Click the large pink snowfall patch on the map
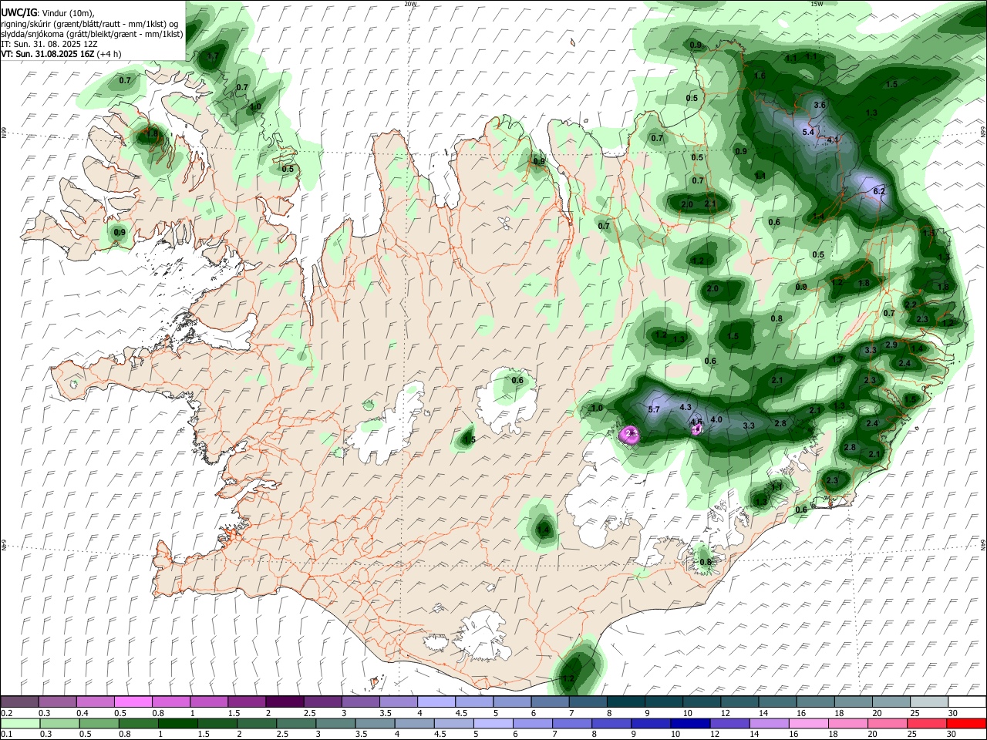 click(630, 436)
